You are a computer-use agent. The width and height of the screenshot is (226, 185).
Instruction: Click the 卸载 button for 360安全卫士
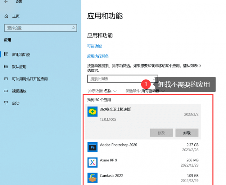(x=187, y=133)
